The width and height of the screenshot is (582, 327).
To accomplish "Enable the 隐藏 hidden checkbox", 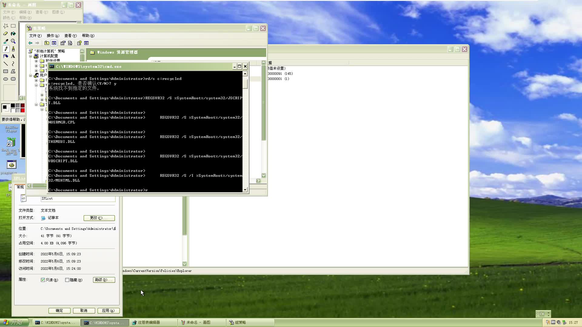I will (x=67, y=280).
